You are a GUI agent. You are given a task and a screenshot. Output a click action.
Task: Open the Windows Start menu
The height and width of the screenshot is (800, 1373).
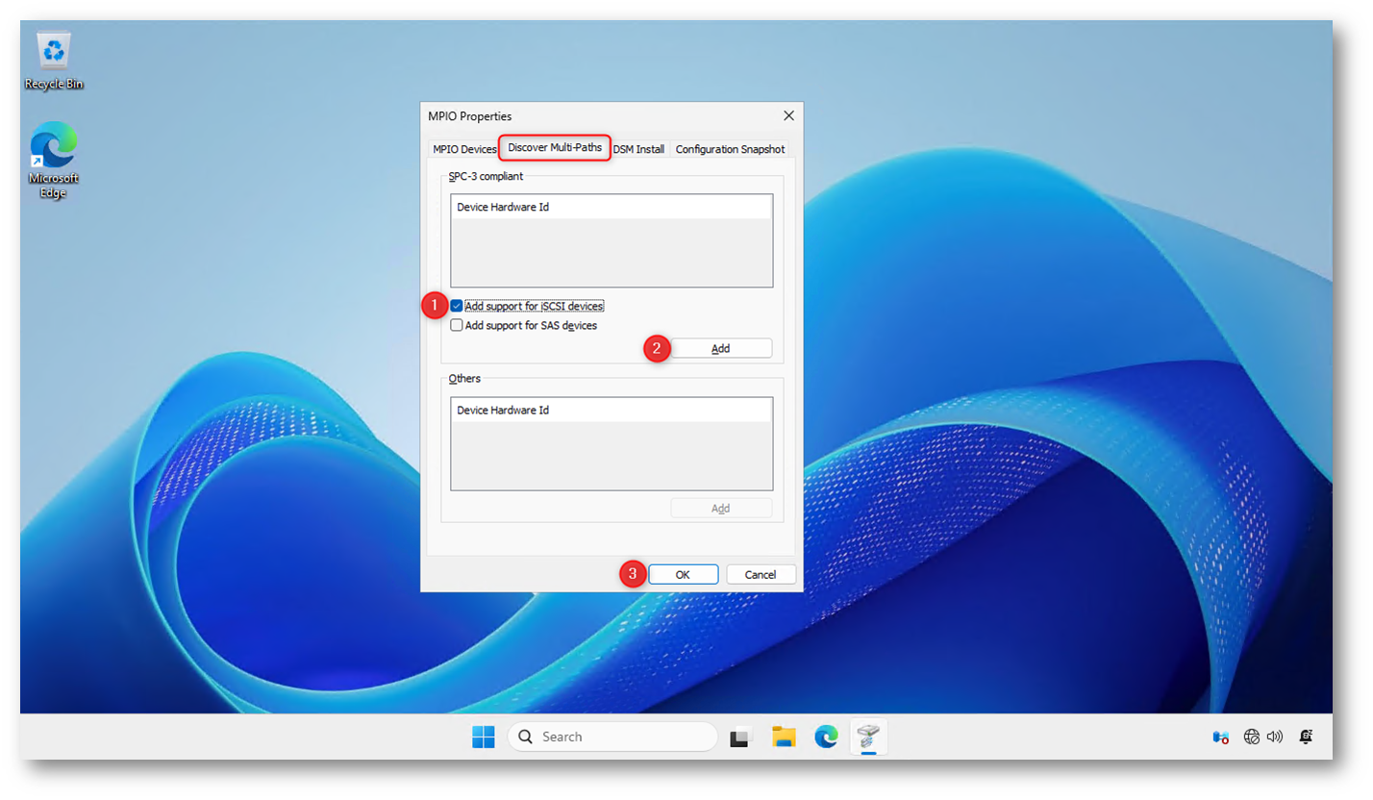tap(483, 737)
